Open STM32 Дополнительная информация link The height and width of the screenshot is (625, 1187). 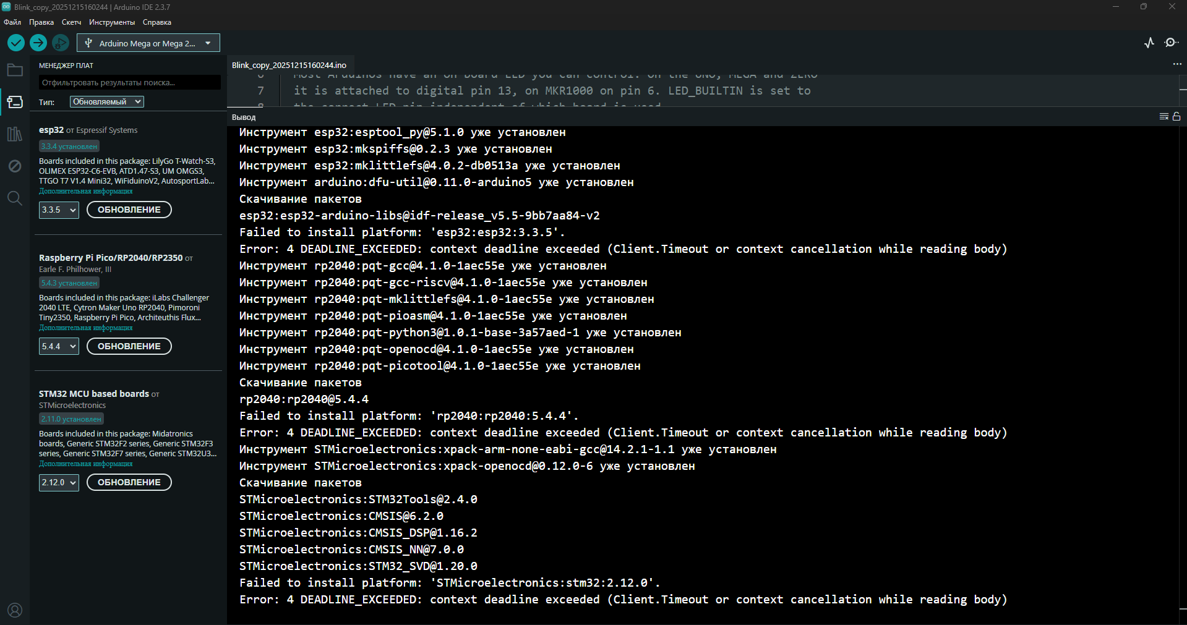pos(86,464)
